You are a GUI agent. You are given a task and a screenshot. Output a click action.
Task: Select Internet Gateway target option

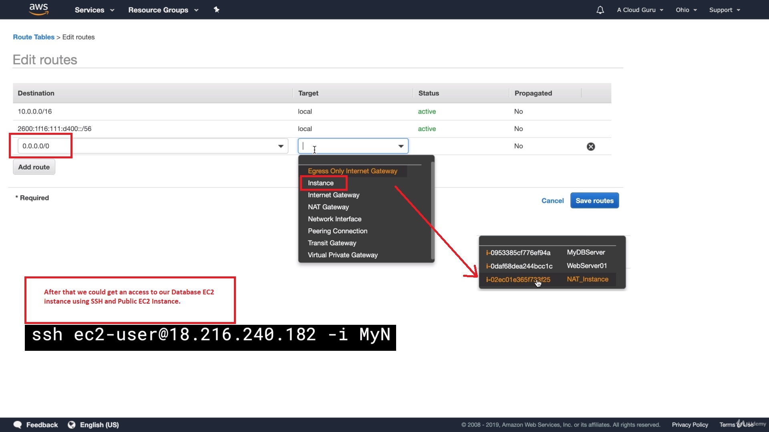tap(333, 195)
